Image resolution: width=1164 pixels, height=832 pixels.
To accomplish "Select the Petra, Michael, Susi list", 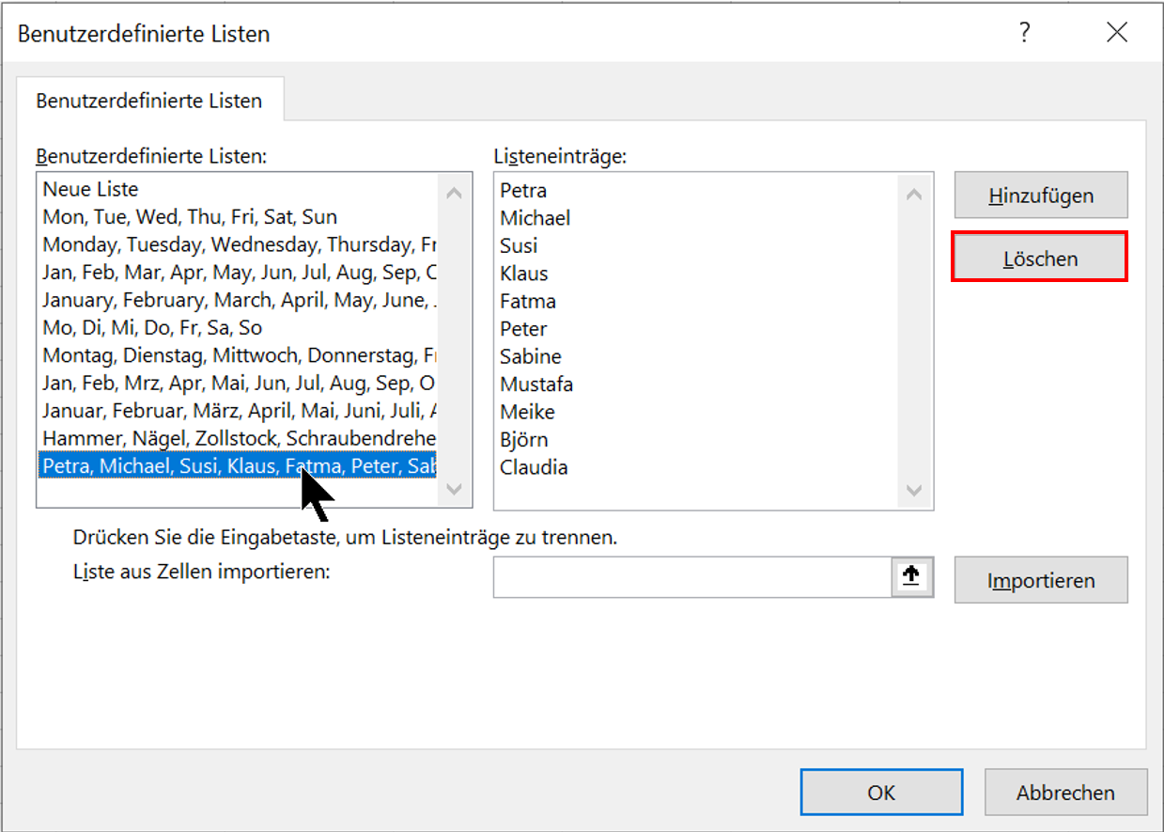I will (x=238, y=465).
